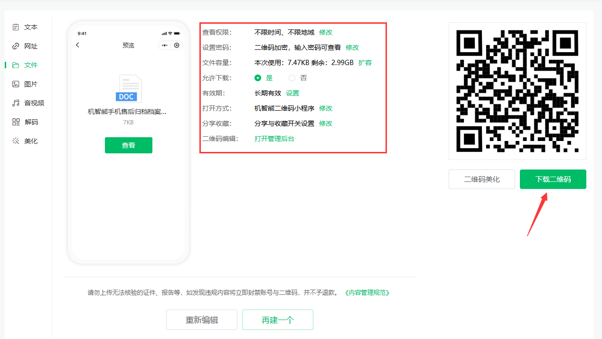The image size is (602, 339).
Task: Click the 二维码美化 button
Action: (482, 179)
